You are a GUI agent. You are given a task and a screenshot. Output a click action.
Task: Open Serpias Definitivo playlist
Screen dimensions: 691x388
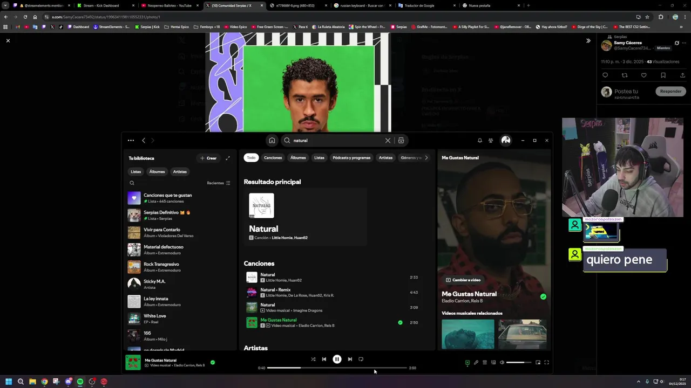(180, 215)
